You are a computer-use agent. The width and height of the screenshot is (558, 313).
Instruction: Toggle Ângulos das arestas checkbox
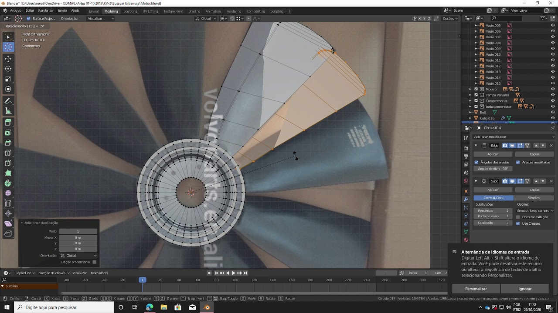coord(476,162)
